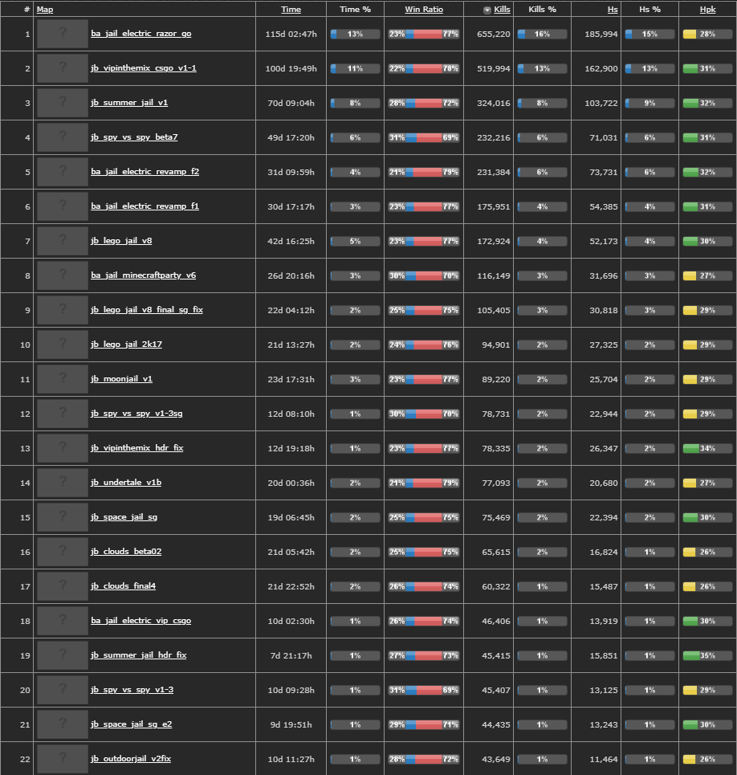The width and height of the screenshot is (737, 775).
Task: Open map jb_undertale_v1b
Action: 126,483
